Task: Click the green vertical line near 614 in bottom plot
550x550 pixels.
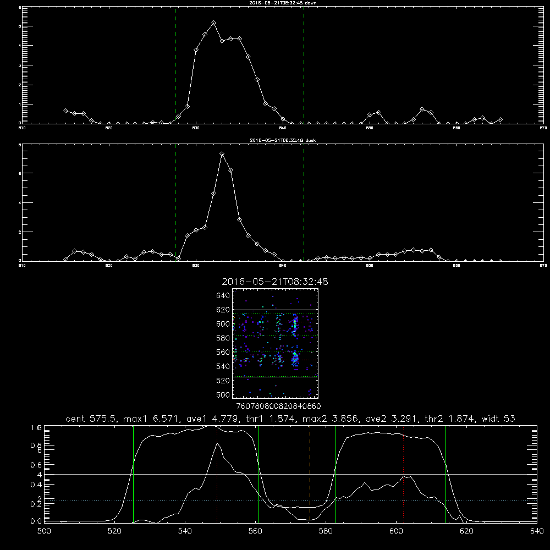Action: pos(445,474)
